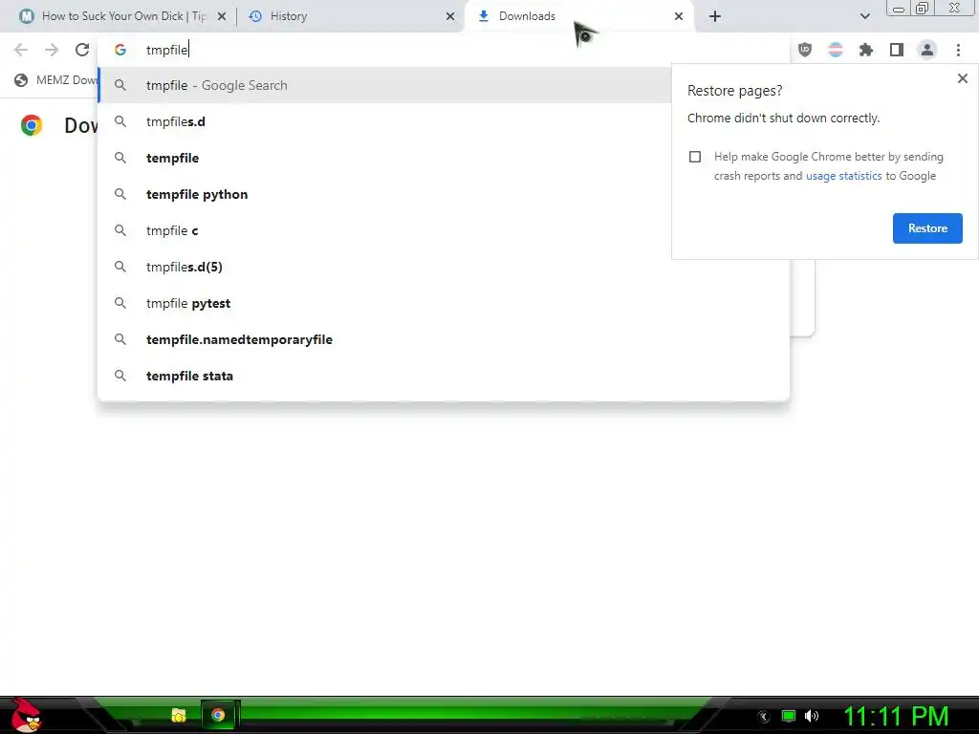
Task: Switch to the first browser tab
Action: pos(121,16)
